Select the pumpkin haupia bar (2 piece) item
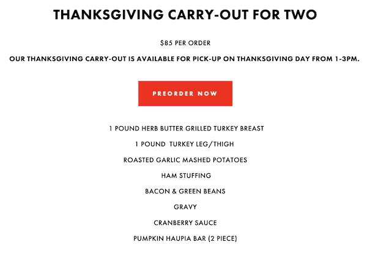The width and height of the screenshot is (367, 256). click(185, 238)
